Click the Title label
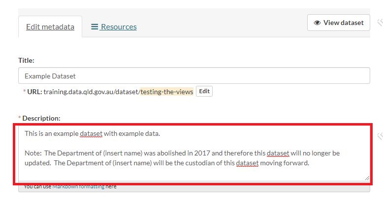Viewport: 383px width, 204px height. pyautogui.click(x=26, y=60)
